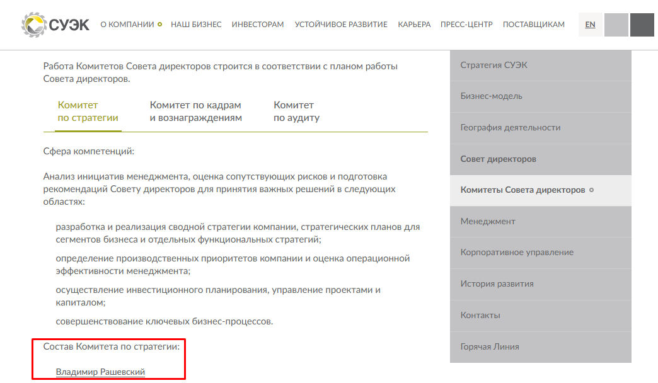The width and height of the screenshot is (658, 383).
Task: Click the dark gray header button
Action: tap(642, 25)
